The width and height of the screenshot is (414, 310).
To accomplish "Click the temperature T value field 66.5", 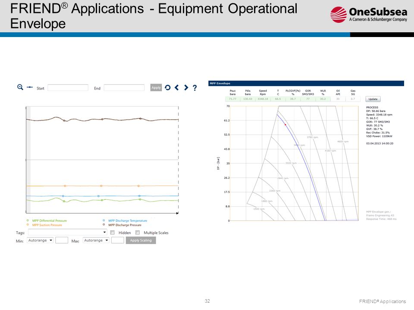I will (x=278, y=99).
